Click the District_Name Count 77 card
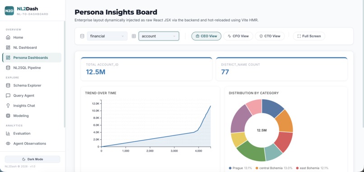 click(282, 69)
